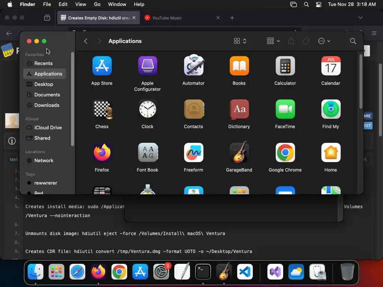
Task: Select the Dictionary app icon
Action: point(239,109)
